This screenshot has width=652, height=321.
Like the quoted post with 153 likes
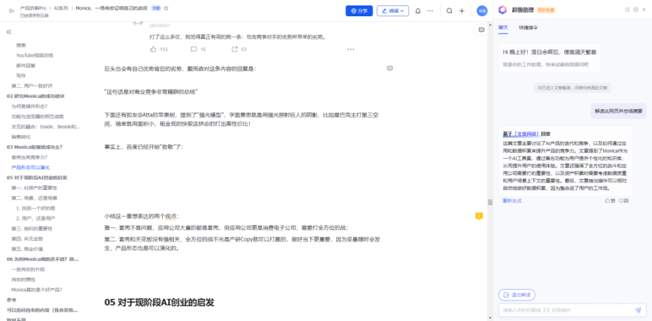(x=153, y=49)
